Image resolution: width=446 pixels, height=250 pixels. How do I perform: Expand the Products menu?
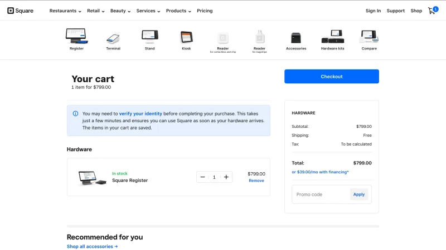click(178, 11)
